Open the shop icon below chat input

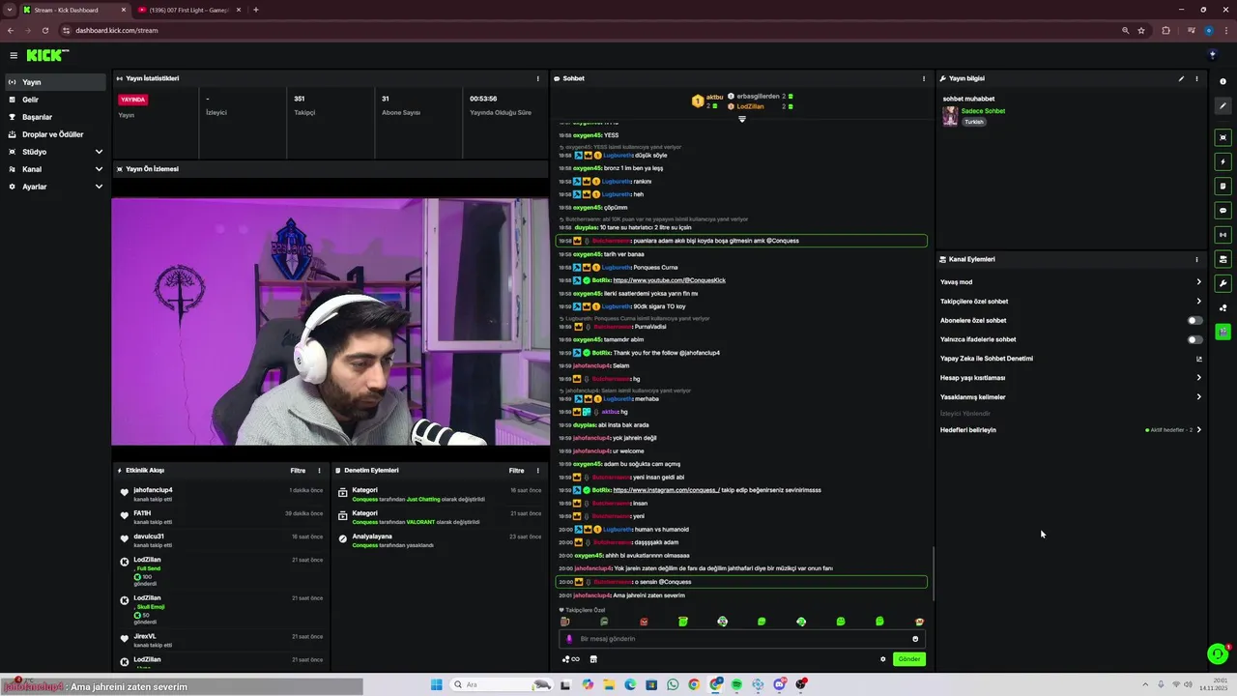pyautogui.click(x=593, y=659)
